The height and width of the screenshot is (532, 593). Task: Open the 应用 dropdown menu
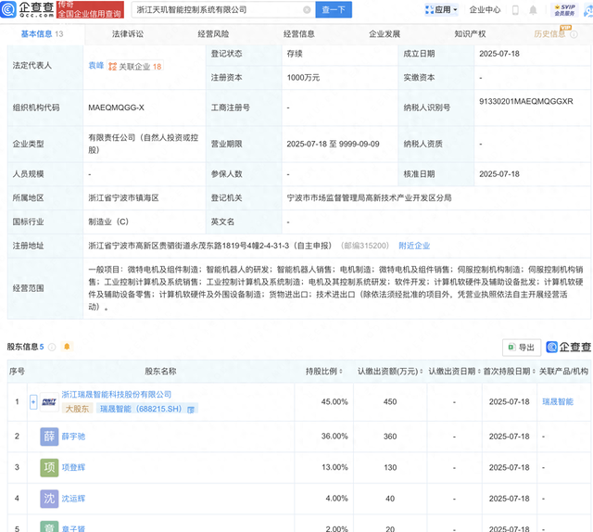click(x=441, y=10)
